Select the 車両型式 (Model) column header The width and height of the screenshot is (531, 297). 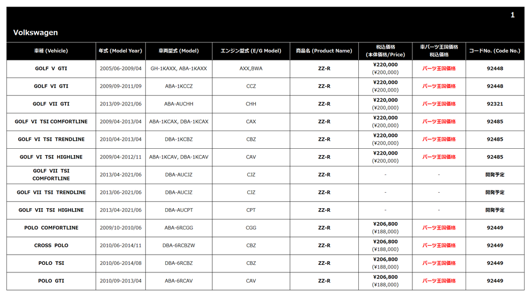[179, 51]
